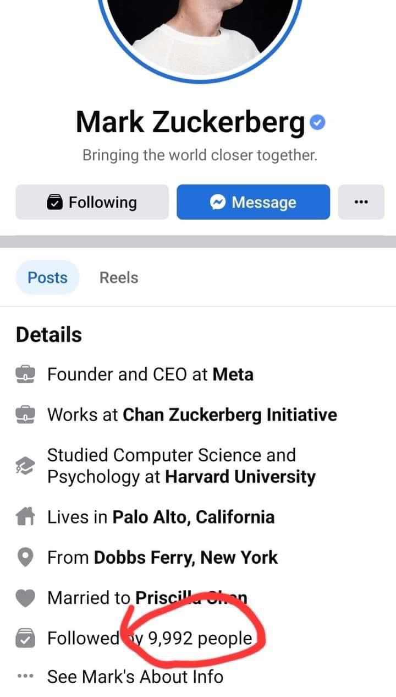Click the followers checkmark icon beside Followed by
Viewport: 396px width, 697px height.
click(25, 639)
